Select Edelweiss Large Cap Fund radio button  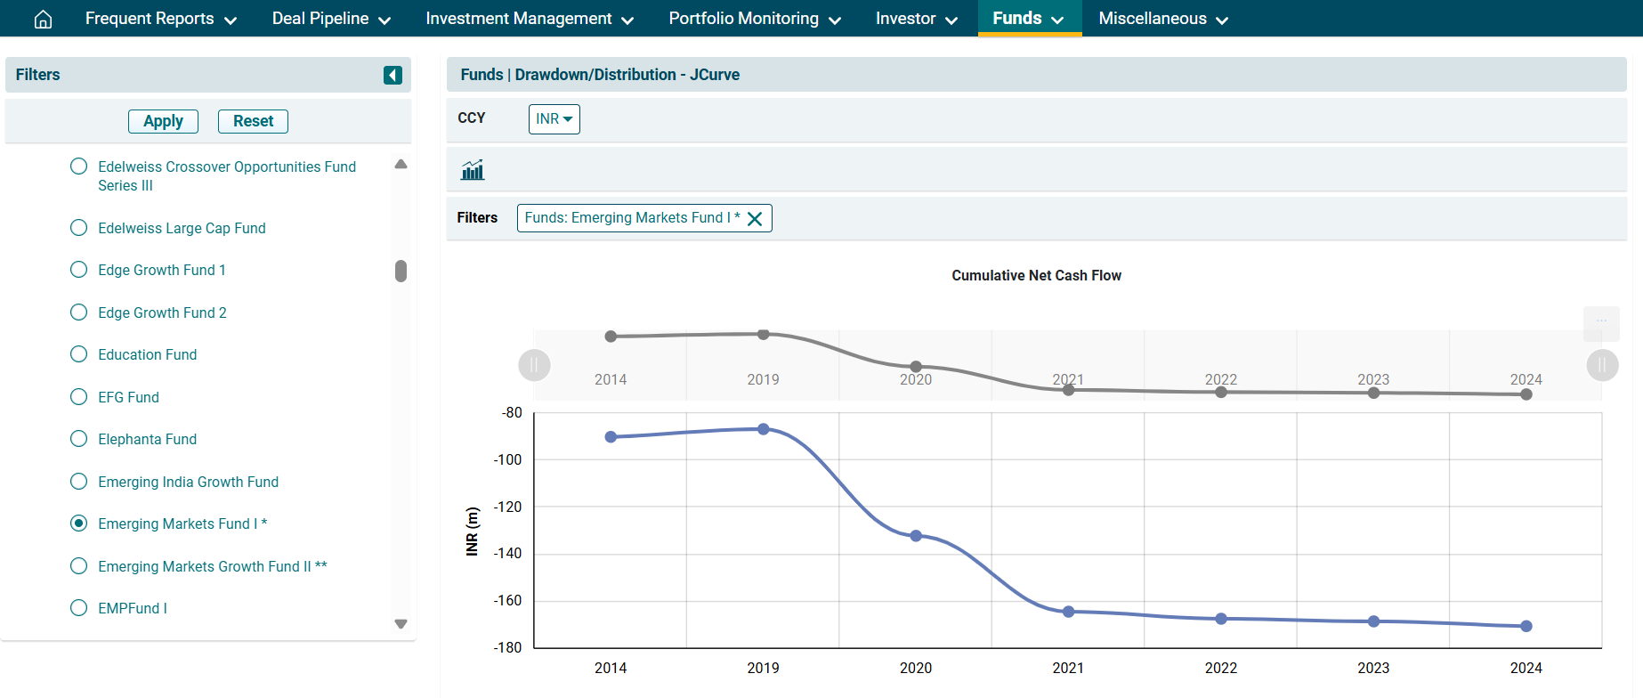click(79, 228)
